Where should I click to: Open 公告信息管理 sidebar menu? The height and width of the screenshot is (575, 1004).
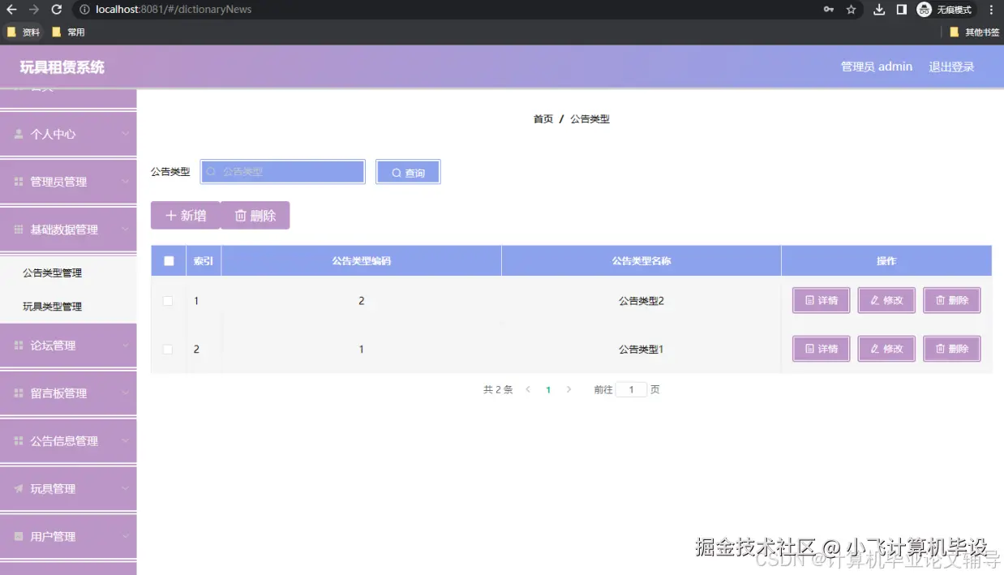click(68, 441)
